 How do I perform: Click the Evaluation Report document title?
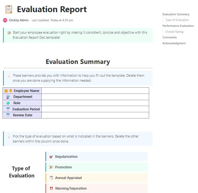[52, 9]
